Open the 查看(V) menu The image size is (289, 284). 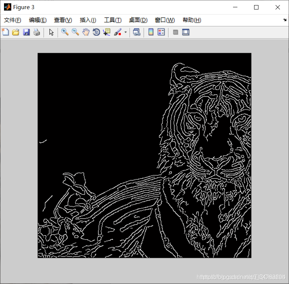[63, 20]
